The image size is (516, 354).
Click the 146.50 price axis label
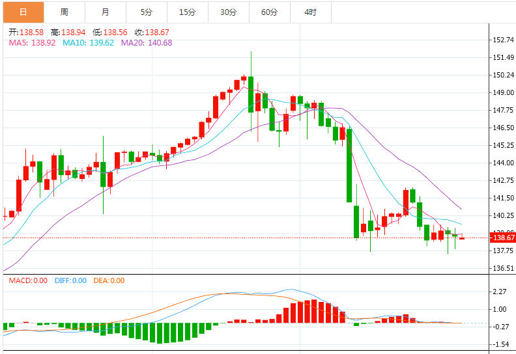coord(503,128)
